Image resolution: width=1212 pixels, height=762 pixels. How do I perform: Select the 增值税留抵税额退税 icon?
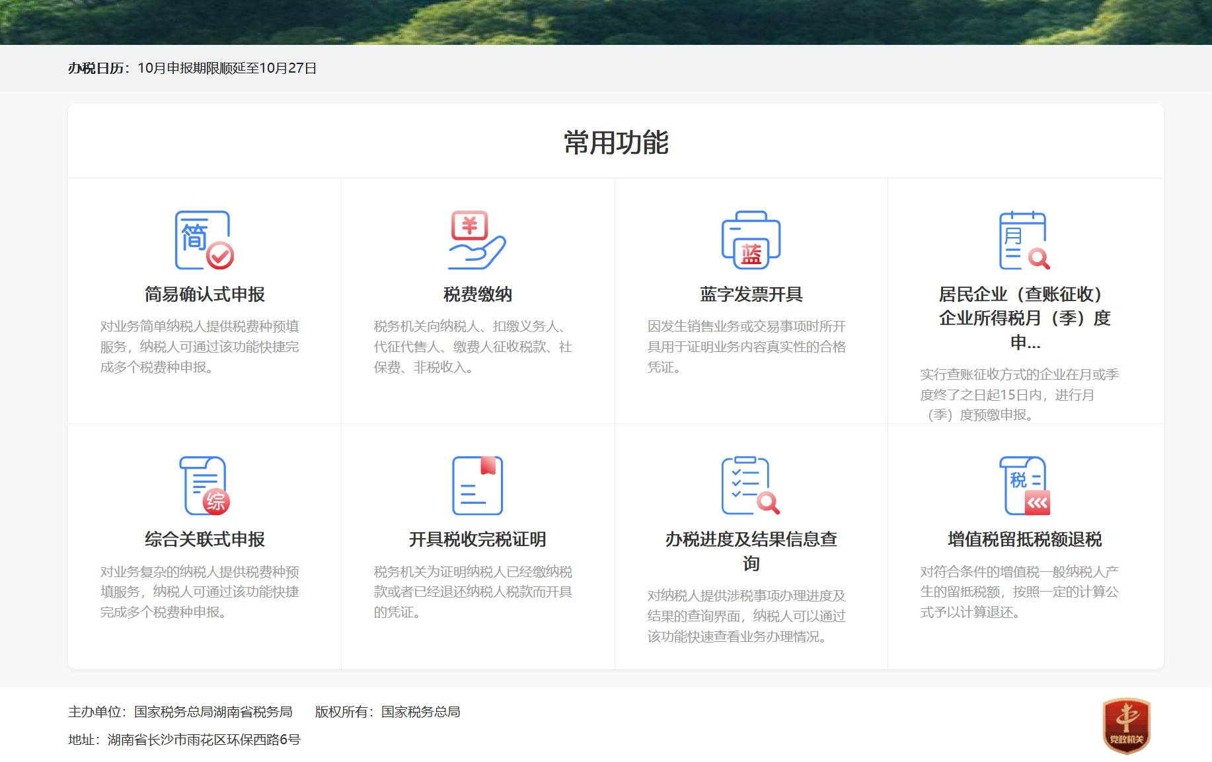(1024, 486)
